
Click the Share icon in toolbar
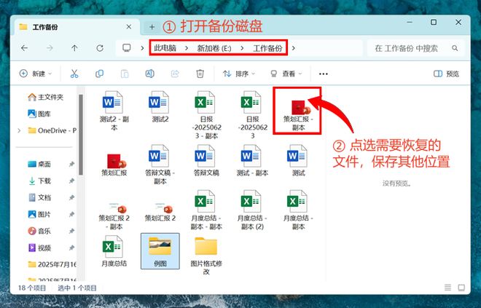tap(175, 74)
